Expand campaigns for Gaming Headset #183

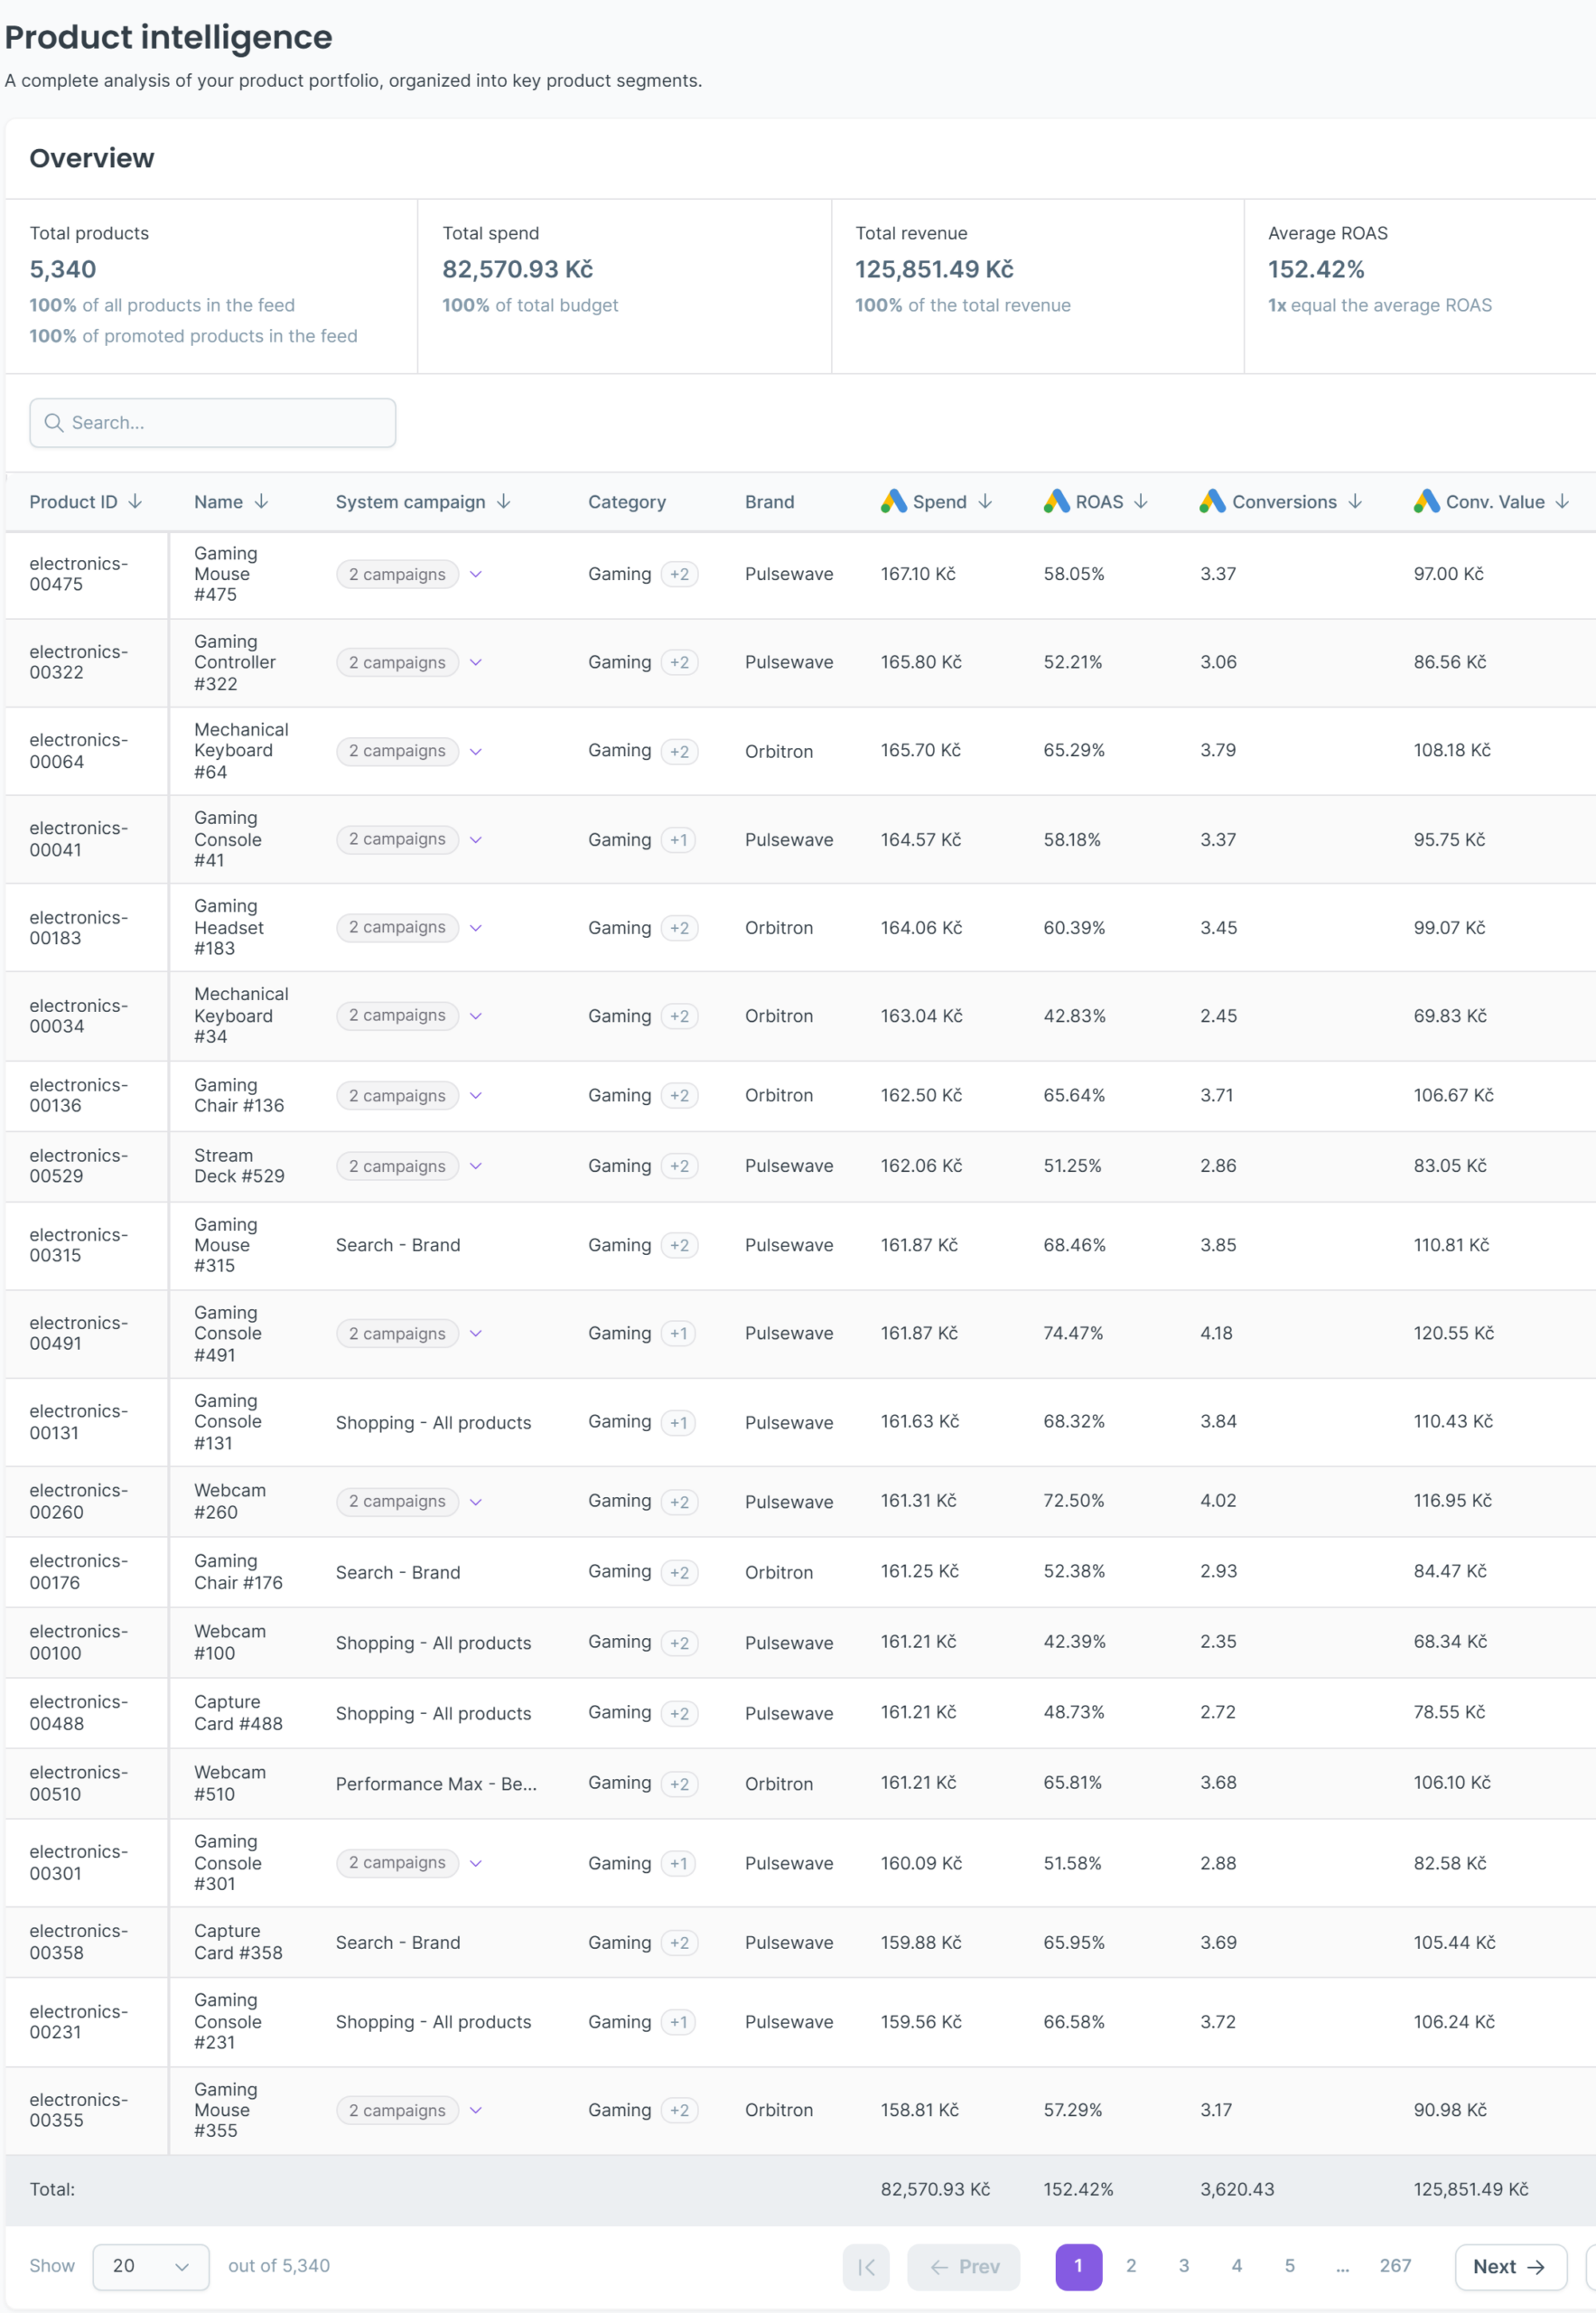pyautogui.click(x=476, y=927)
